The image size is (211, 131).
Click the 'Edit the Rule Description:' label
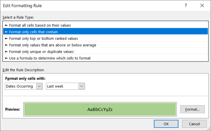point(23,70)
